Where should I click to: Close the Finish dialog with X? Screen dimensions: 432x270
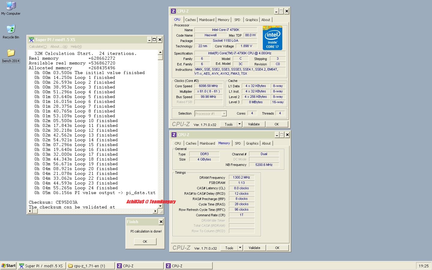pos(161,222)
